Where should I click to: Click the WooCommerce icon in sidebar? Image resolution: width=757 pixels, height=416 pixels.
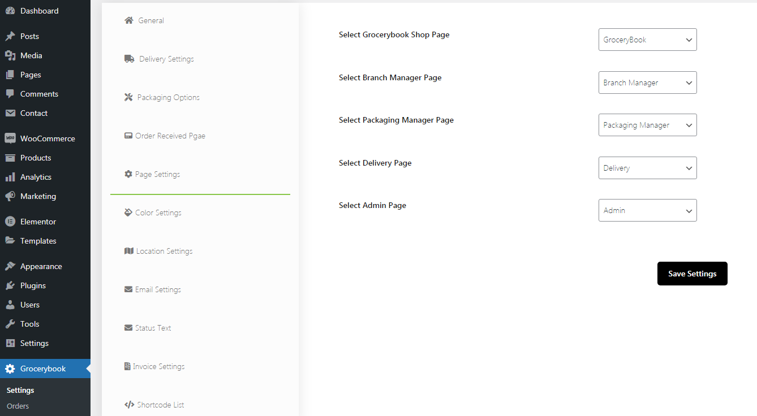click(x=10, y=138)
